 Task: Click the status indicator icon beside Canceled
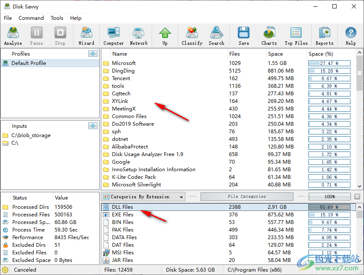pyautogui.click(x=5, y=270)
